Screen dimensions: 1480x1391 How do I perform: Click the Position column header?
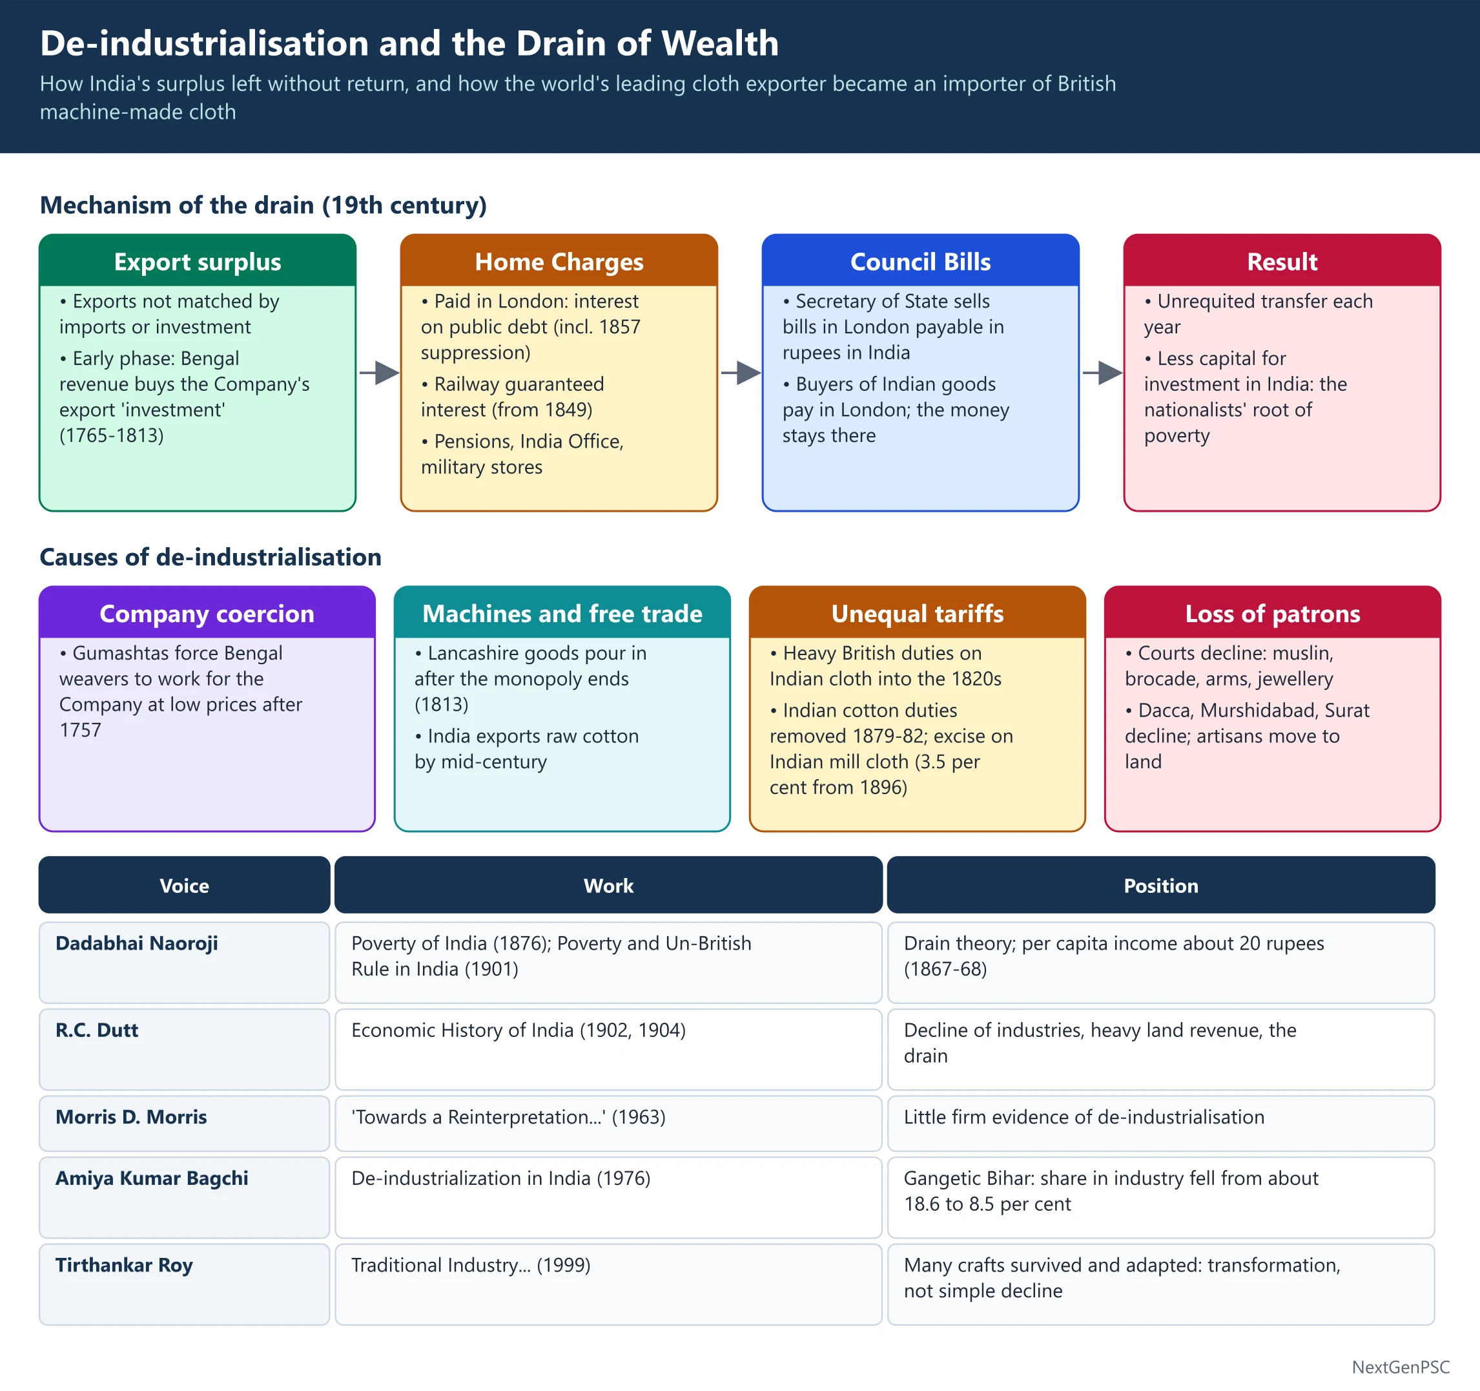click(1160, 885)
